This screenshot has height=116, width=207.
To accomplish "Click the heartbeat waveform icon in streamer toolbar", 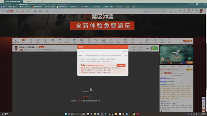I will coord(45,41).
